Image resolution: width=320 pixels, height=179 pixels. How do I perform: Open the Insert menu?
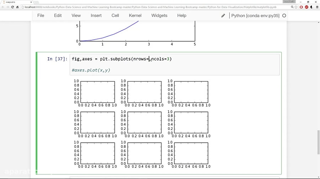click(96, 16)
